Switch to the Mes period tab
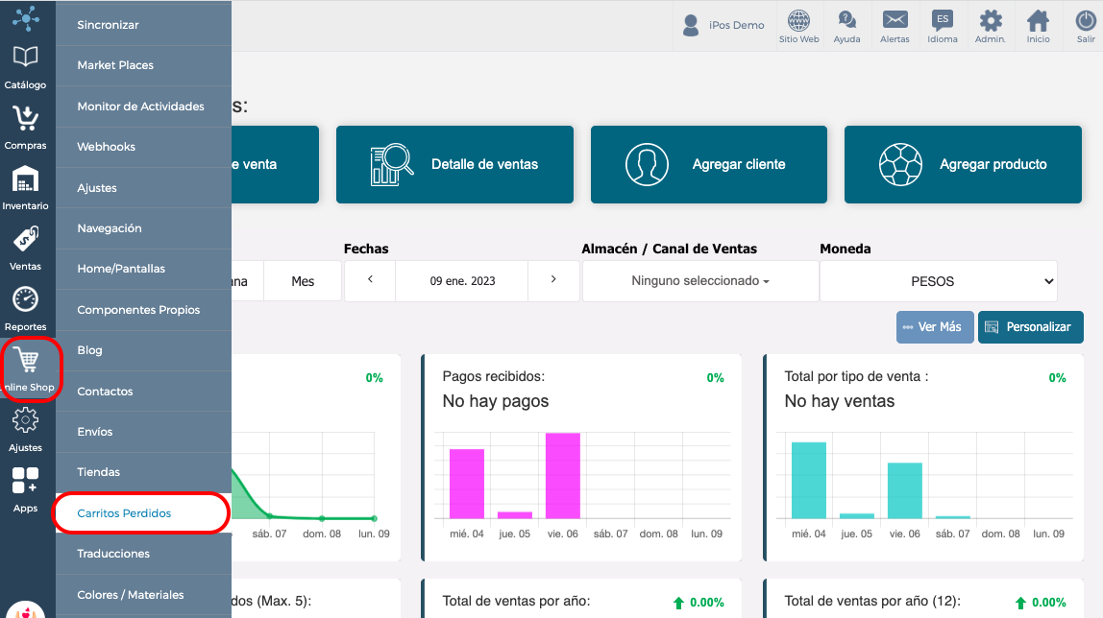The width and height of the screenshot is (1103, 618). tap(303, 281)
